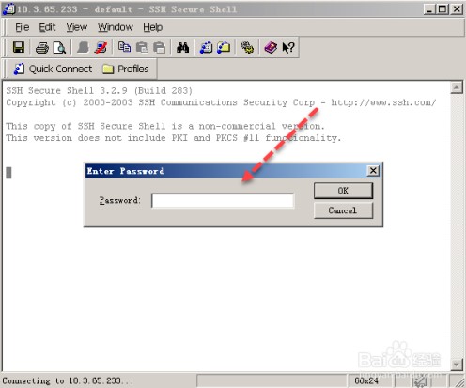This screenshot has width=466, height=388.
Task: Open Settings gear icon in toolbar
Action: (247, 48)
